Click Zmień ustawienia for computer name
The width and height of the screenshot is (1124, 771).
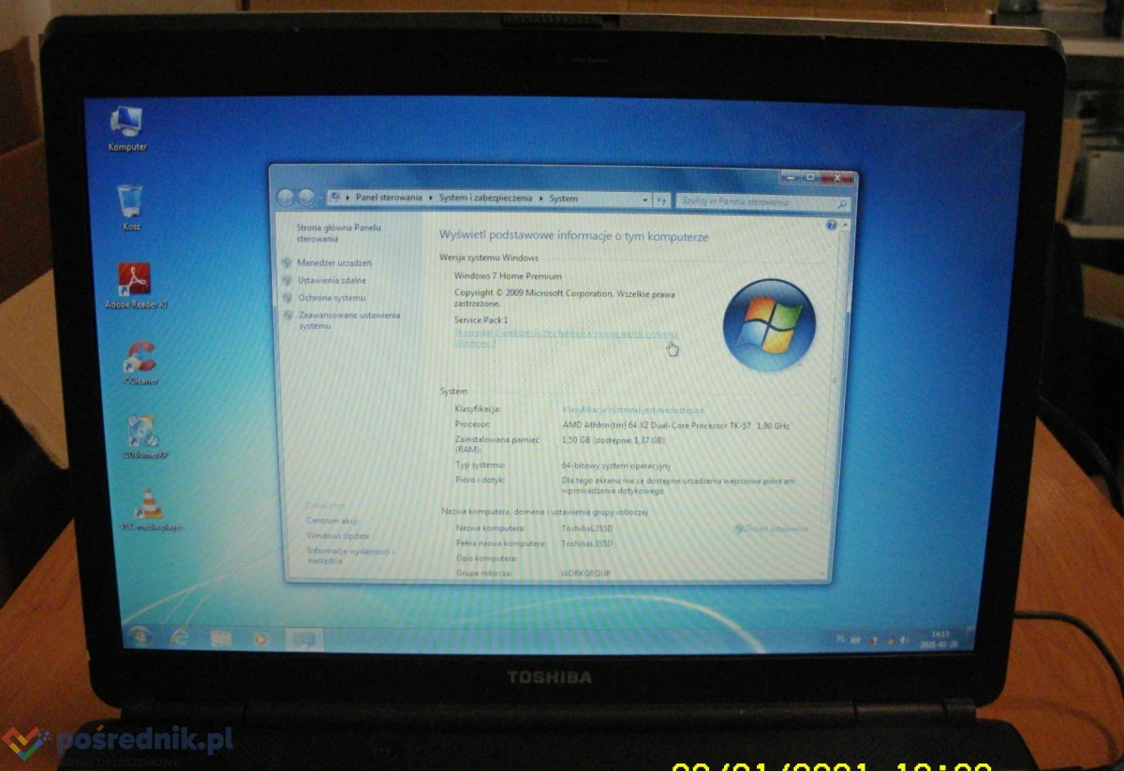pyautogui.click(x=775, y=529)
